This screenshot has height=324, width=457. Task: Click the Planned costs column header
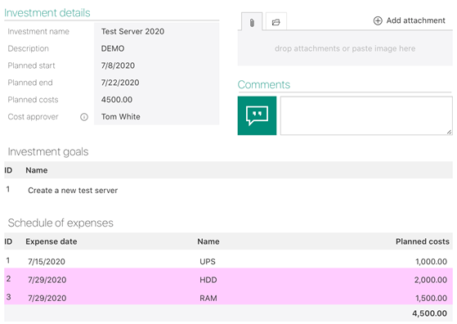[x=423, y=241]
